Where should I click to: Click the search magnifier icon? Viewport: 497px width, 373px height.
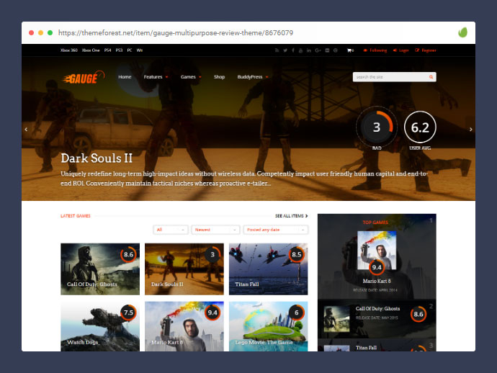click(x=431, y=77)
